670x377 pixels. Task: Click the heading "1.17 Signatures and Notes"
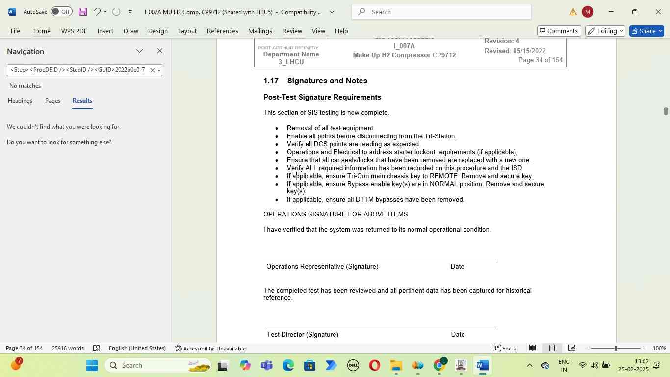315,81
